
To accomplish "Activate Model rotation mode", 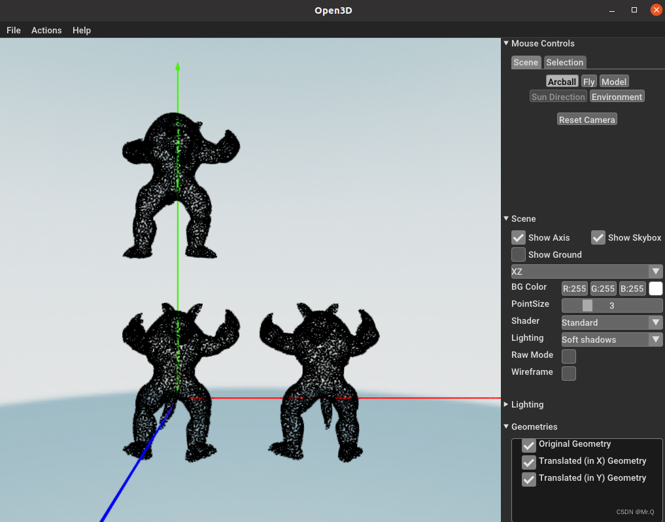I will (613, 81).
